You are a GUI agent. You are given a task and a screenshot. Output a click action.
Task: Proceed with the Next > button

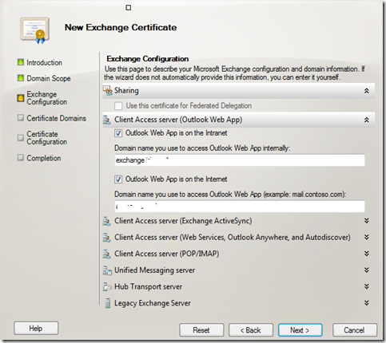[x=300, y=330]
